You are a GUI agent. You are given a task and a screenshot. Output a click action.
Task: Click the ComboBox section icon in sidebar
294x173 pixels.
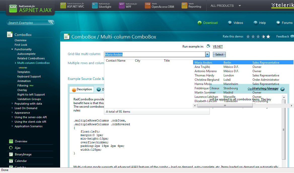pos(10,34)
